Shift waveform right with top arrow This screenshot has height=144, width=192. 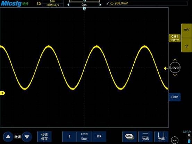point(100,5)
